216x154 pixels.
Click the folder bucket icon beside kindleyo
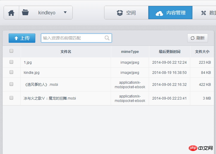[x=25, y=12]
